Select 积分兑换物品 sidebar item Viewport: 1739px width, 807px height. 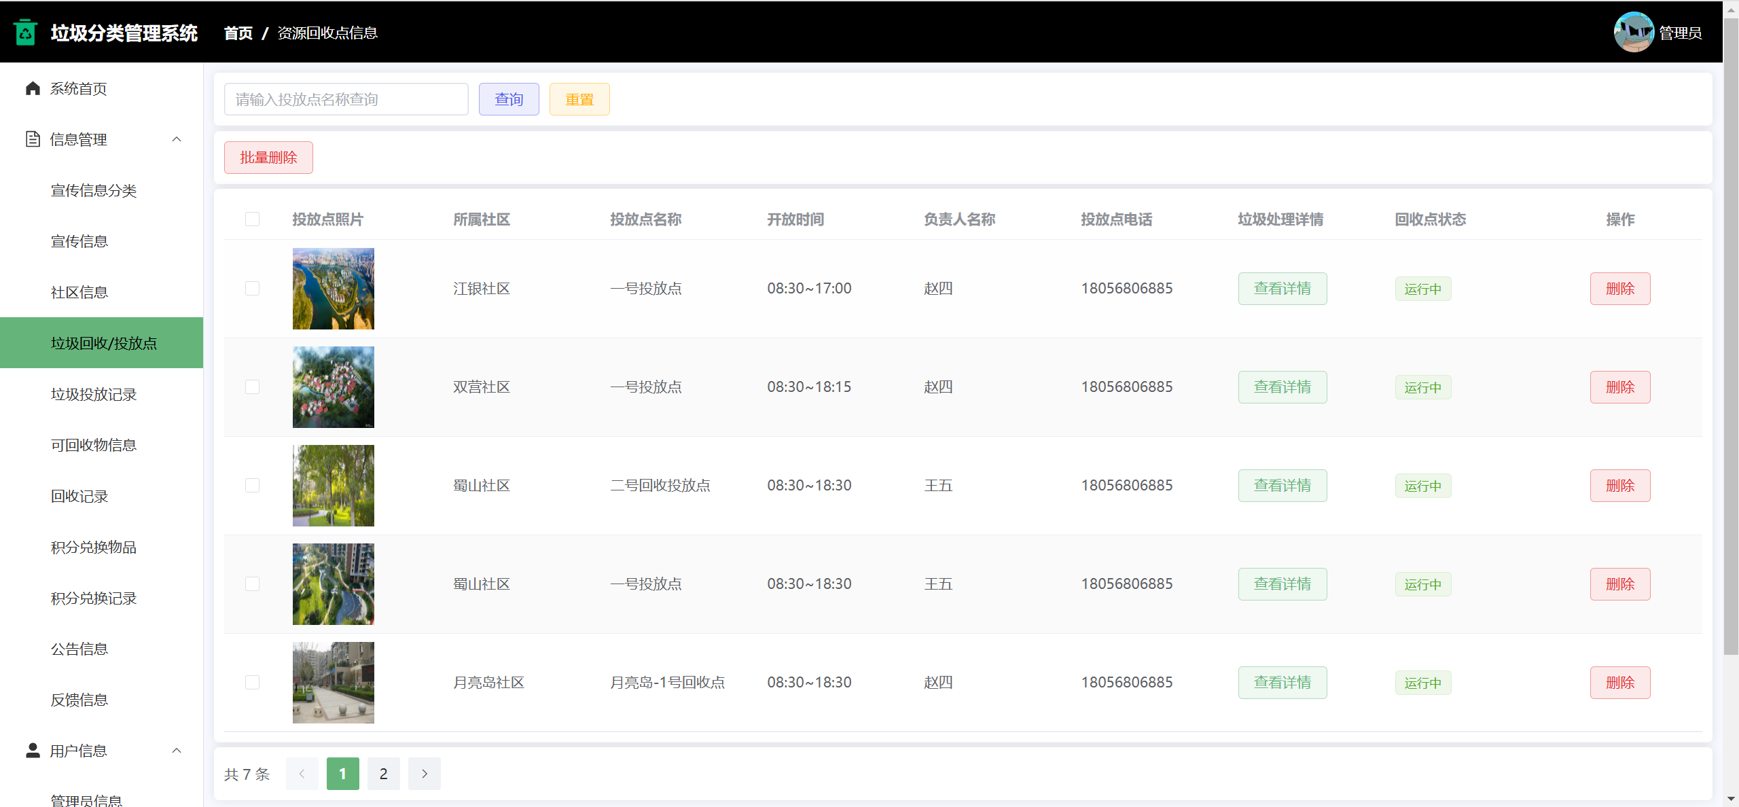pyautogui.click(x=94, y=547)
